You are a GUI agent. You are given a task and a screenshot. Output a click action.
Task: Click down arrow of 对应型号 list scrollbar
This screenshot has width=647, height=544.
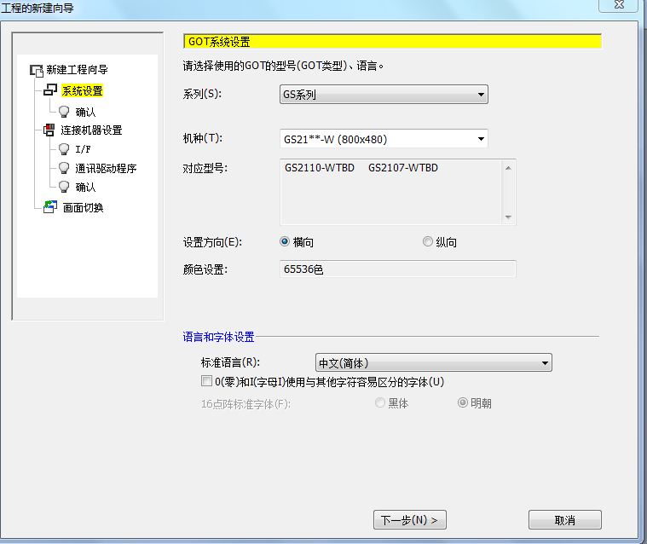[x=509, y=218]
